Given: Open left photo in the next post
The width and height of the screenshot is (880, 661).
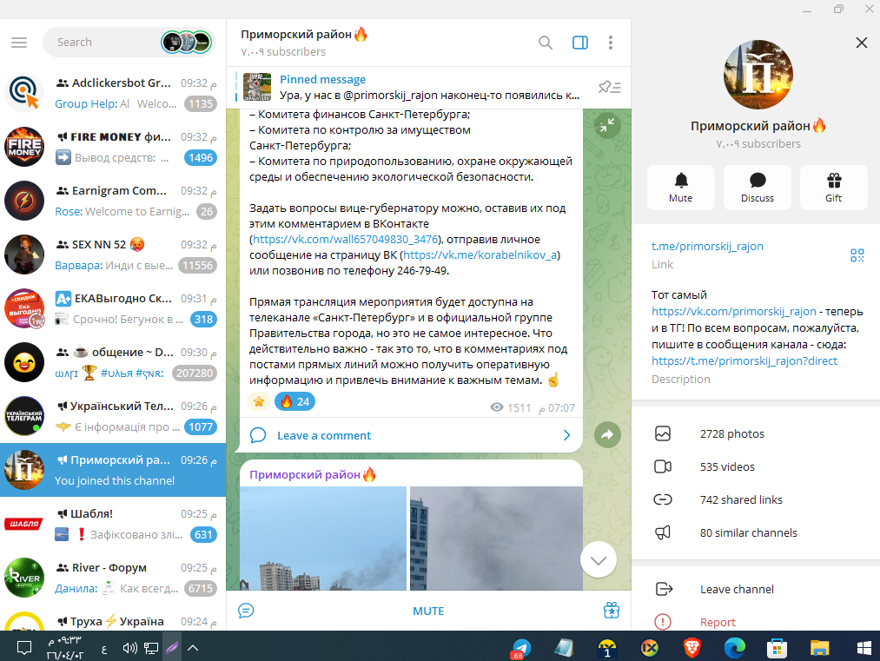Looking at the screenshot, I should point(323,539).
